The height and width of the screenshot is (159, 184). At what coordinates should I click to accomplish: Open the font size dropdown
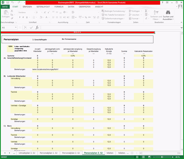42,12
